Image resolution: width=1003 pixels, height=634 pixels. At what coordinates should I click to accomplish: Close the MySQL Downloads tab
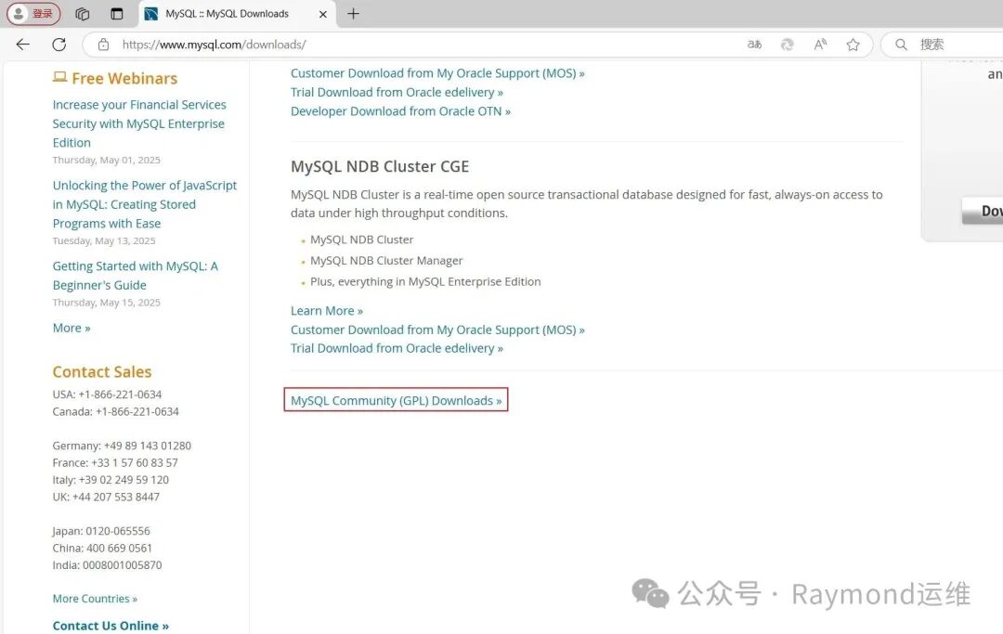(x=323, y=14)
